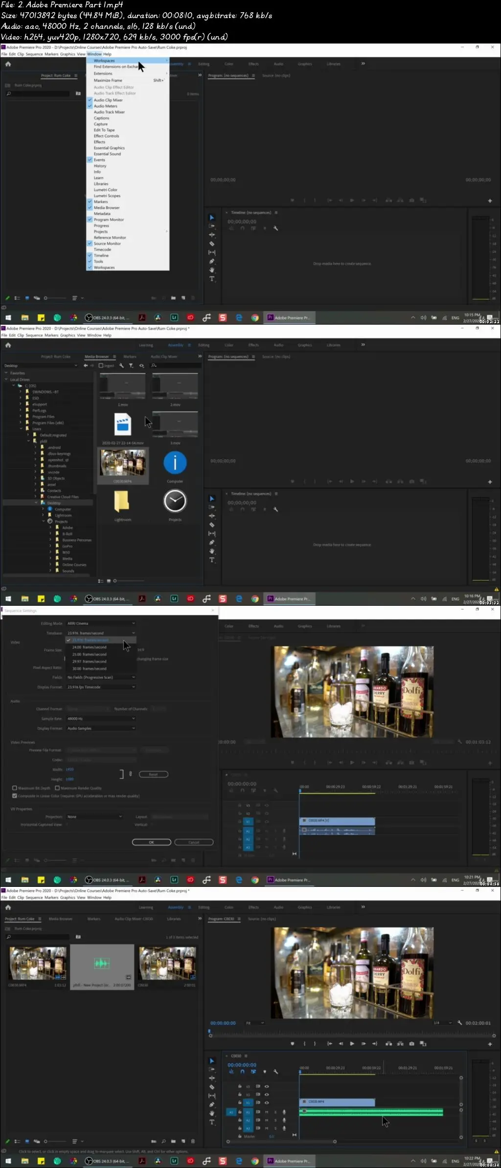This screenshot has height=1168, width=501.
Task: Click the zoom slider in the Project: Rum Coke panel footer
Action: [54, 1141]
